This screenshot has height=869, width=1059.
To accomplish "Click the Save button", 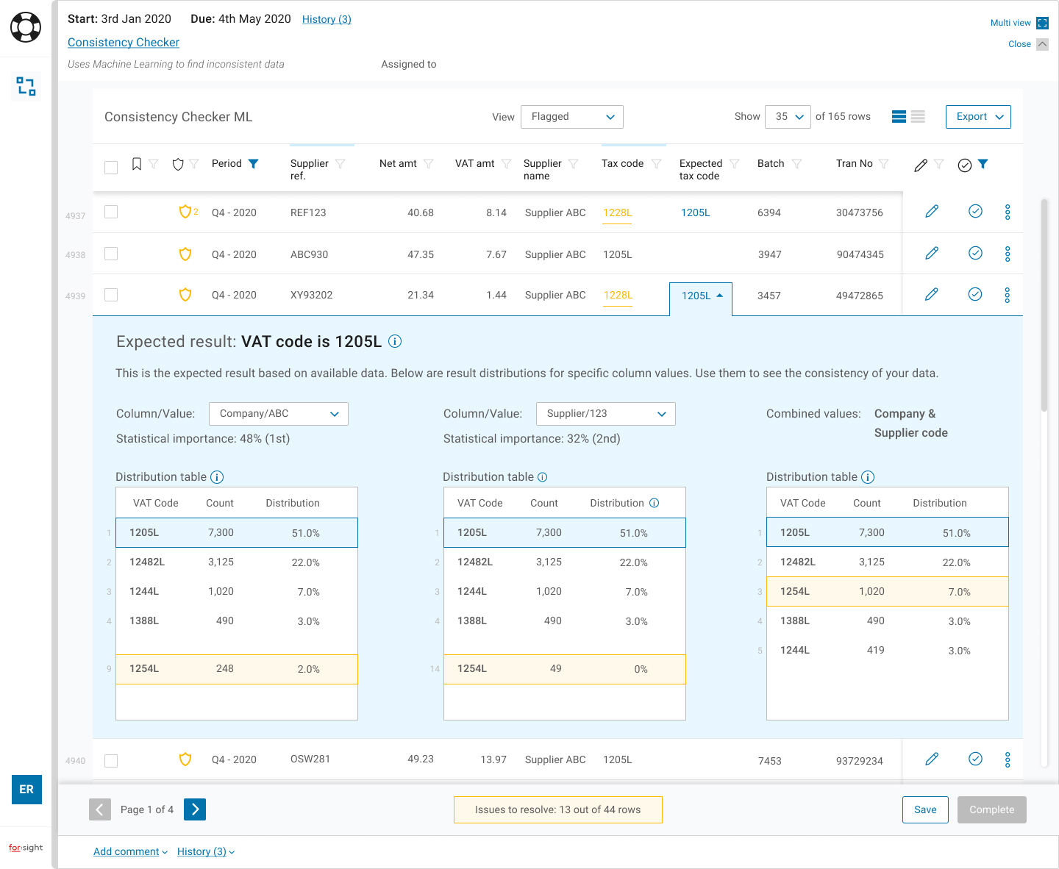I will (x=924, y=809).
